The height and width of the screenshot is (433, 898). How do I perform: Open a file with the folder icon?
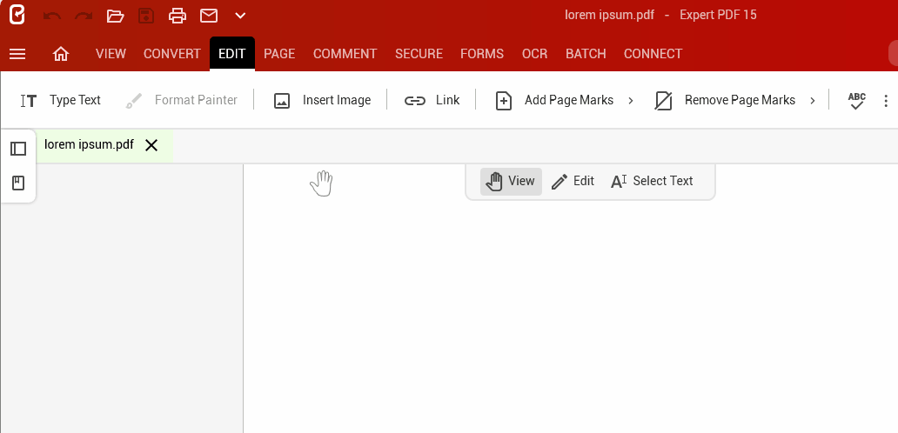click(x=115, y=16)
